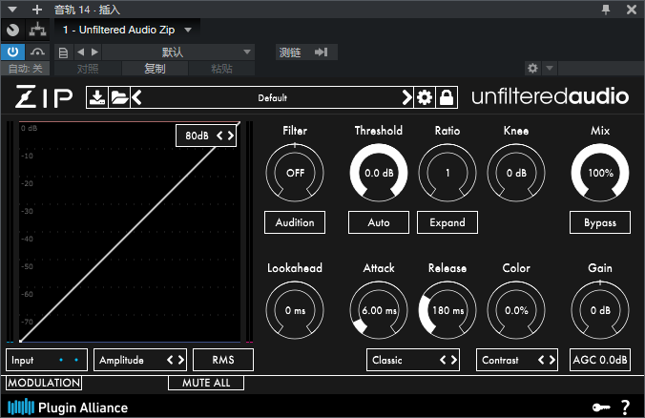Click the 自动: 关 automation mode label

coord(26,69)
